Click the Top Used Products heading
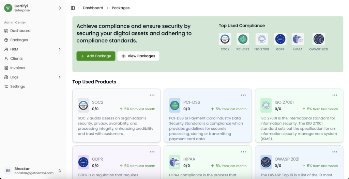 click(x=94, y=82)
